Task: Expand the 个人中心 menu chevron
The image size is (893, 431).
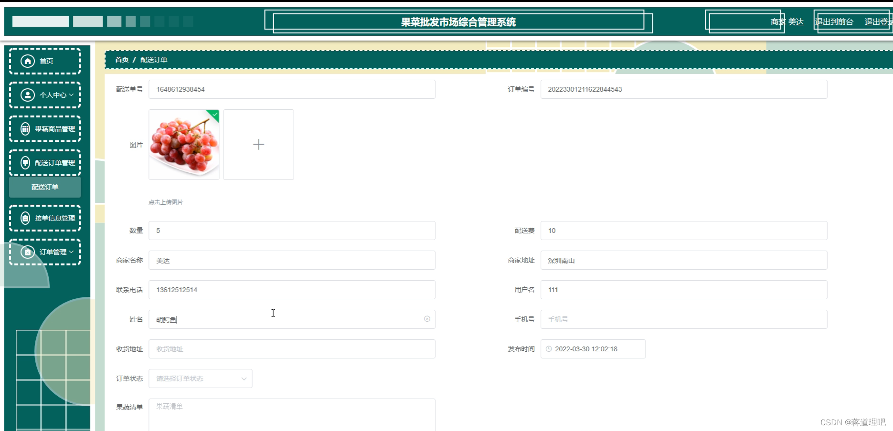Action: tap(73, 95)
